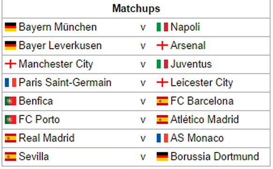Click the Portuguese flag beside Benfica
The width and height of the screenshot is (273, 169).
point(10,101)
